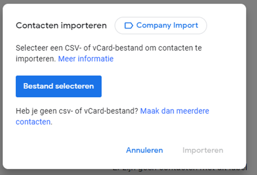Click the label tag icon in the chip

(x=129, y=26)
